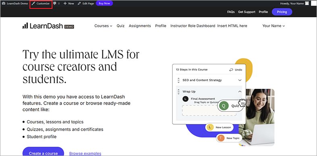The height and width of the screenshot is (156, 317).
Task: Click the 'Student profile' bullet text
Action: (42, 137)
